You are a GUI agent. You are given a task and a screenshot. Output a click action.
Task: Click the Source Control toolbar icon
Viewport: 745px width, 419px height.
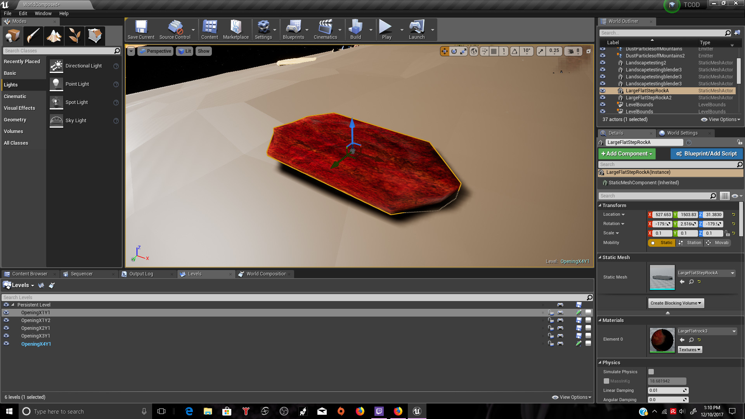(x=175, y=29)
